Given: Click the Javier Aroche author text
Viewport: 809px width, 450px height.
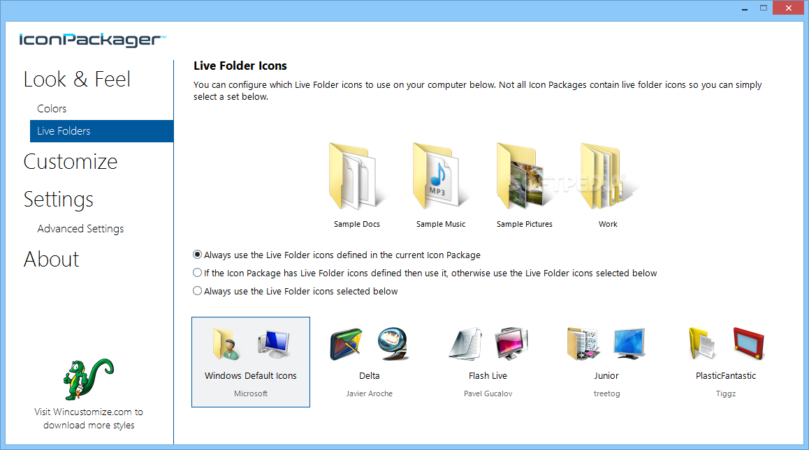Looking at the screenshot, I should coord(370,393).
